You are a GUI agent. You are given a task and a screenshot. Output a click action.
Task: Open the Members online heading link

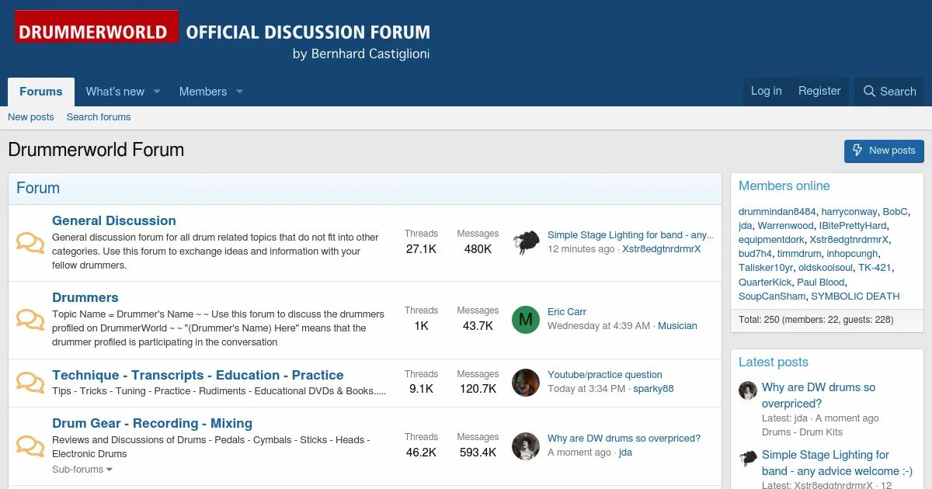click(x=784, y=186)
